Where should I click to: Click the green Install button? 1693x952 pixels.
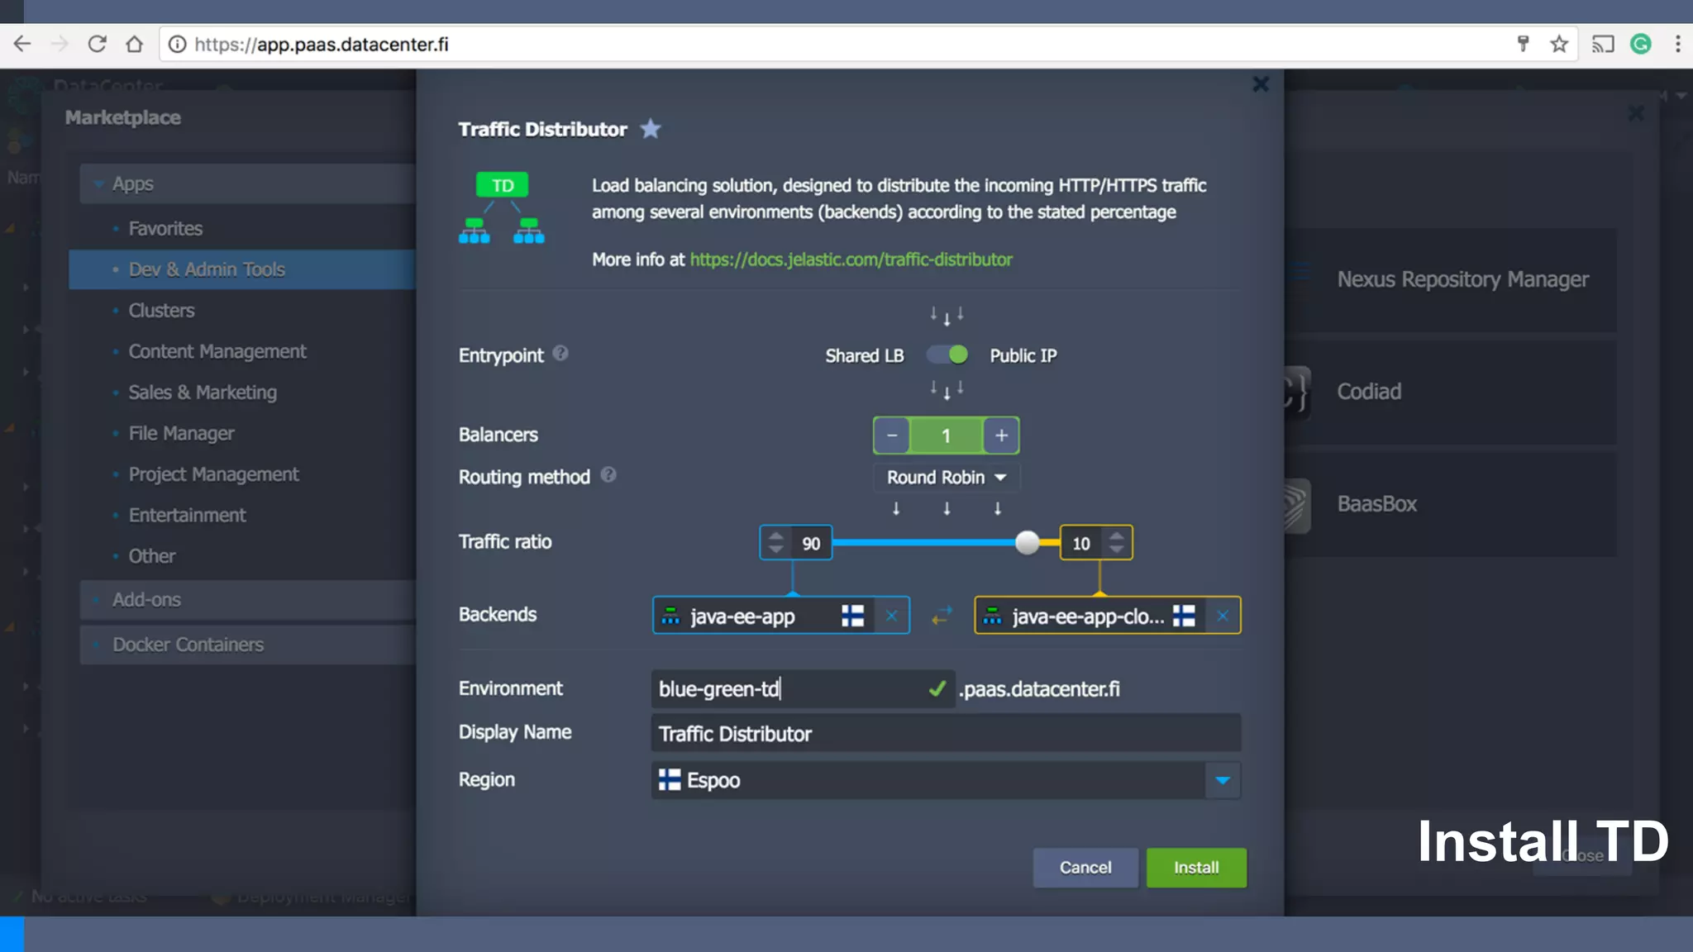pos(1196,868)
